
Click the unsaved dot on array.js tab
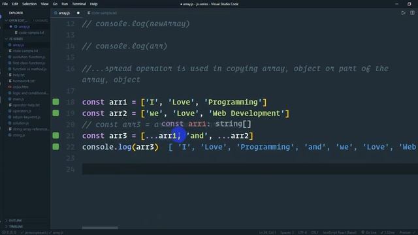click(x=78, y=13)
